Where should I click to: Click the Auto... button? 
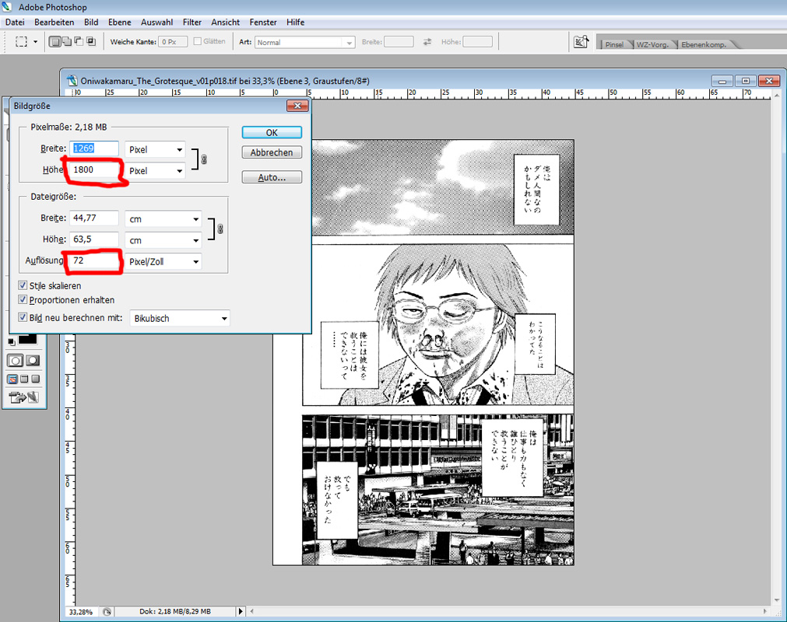(x=272, y=177)
